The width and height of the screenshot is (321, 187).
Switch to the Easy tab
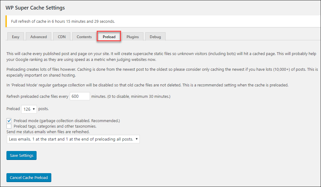16,37
